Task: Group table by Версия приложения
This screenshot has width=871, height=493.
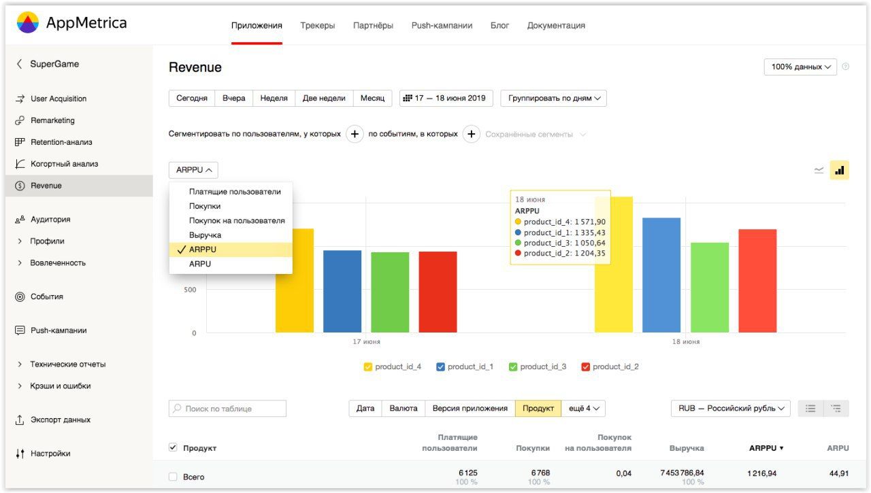Action: tap(470, 409)
